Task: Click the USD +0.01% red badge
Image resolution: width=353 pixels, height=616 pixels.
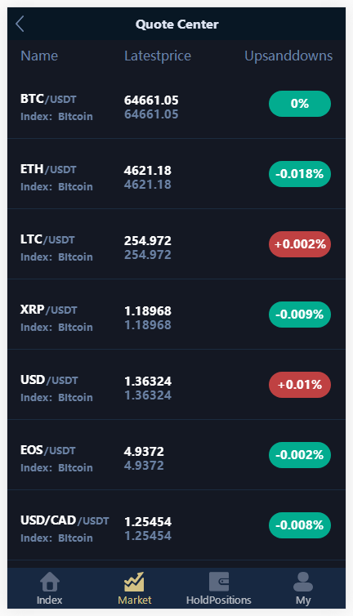Action: [300, 385]
